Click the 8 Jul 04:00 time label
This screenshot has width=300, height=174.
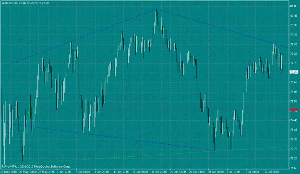click(252, 172)
